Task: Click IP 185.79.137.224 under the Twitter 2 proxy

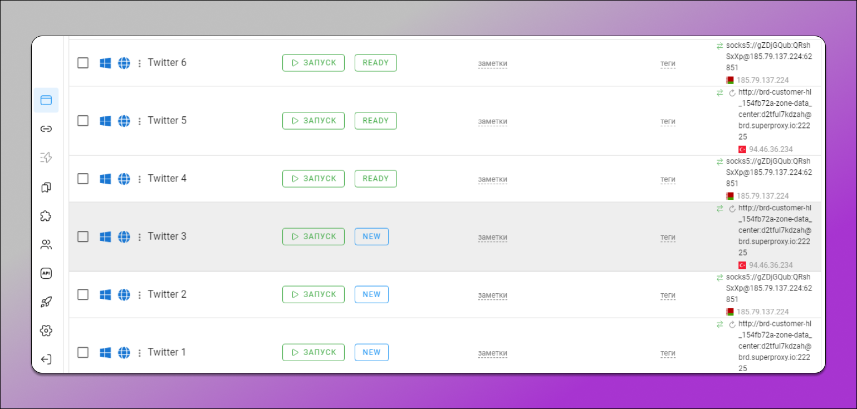Action: pyautogui.click(x=762, y=312)
